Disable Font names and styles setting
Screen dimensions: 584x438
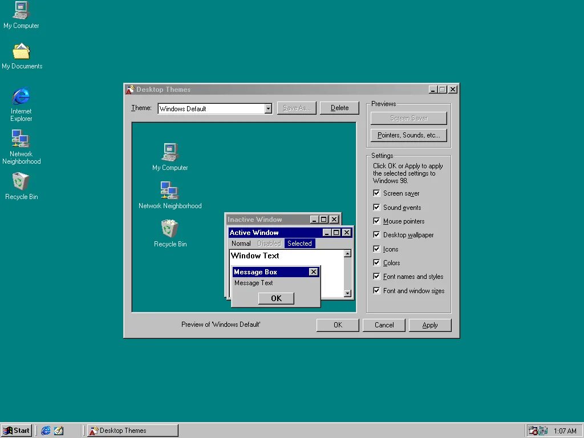(x=376, y=277)
